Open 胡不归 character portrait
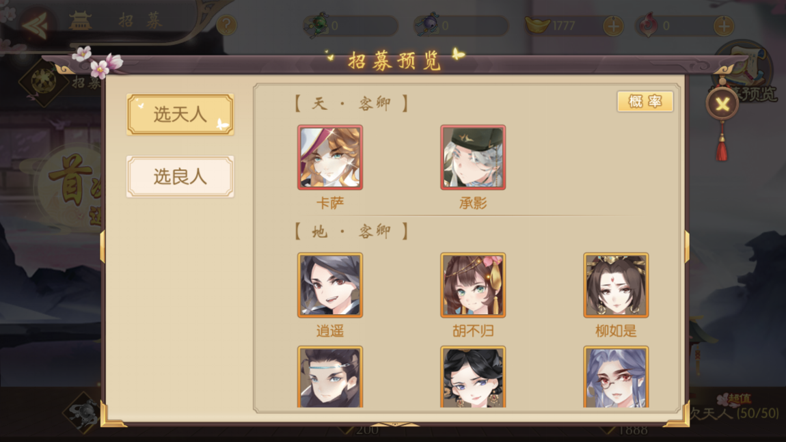Image resolution: width=786 pixels, height=442 pixels. tap(473, 285)
